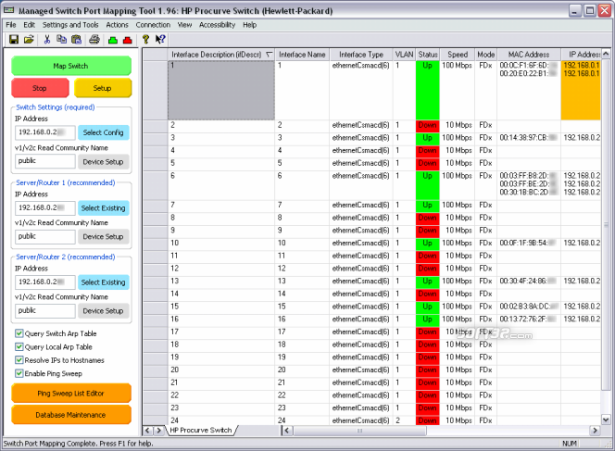Click the vertical scrollbar up arrow
Image resolution: width=615 pixels, height=451 pixels.
606,54
